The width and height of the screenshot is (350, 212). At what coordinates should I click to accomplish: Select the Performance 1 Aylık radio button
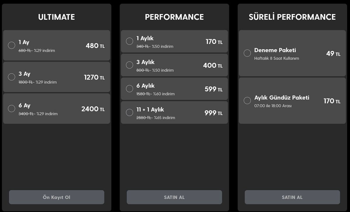129,41
